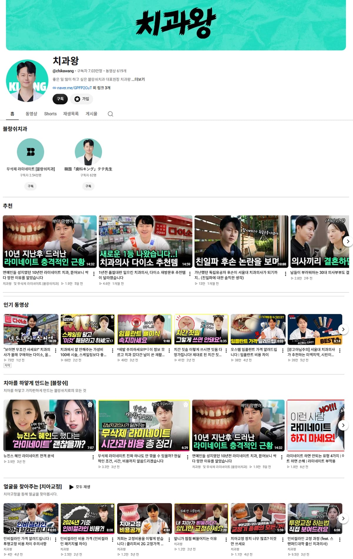Play the 투명교정 하는법 직접 보여드려요 thumbnail
This screenshot has height=559, width=353.
pyautogui.click(x=315, y=518)
